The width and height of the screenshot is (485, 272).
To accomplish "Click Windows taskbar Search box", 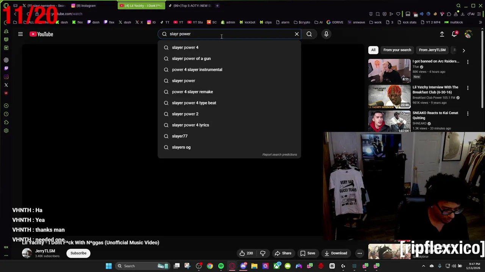I will tap(143, 266).
